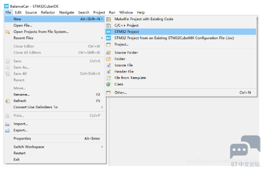Open the Refactor menu

click(48, 12)
